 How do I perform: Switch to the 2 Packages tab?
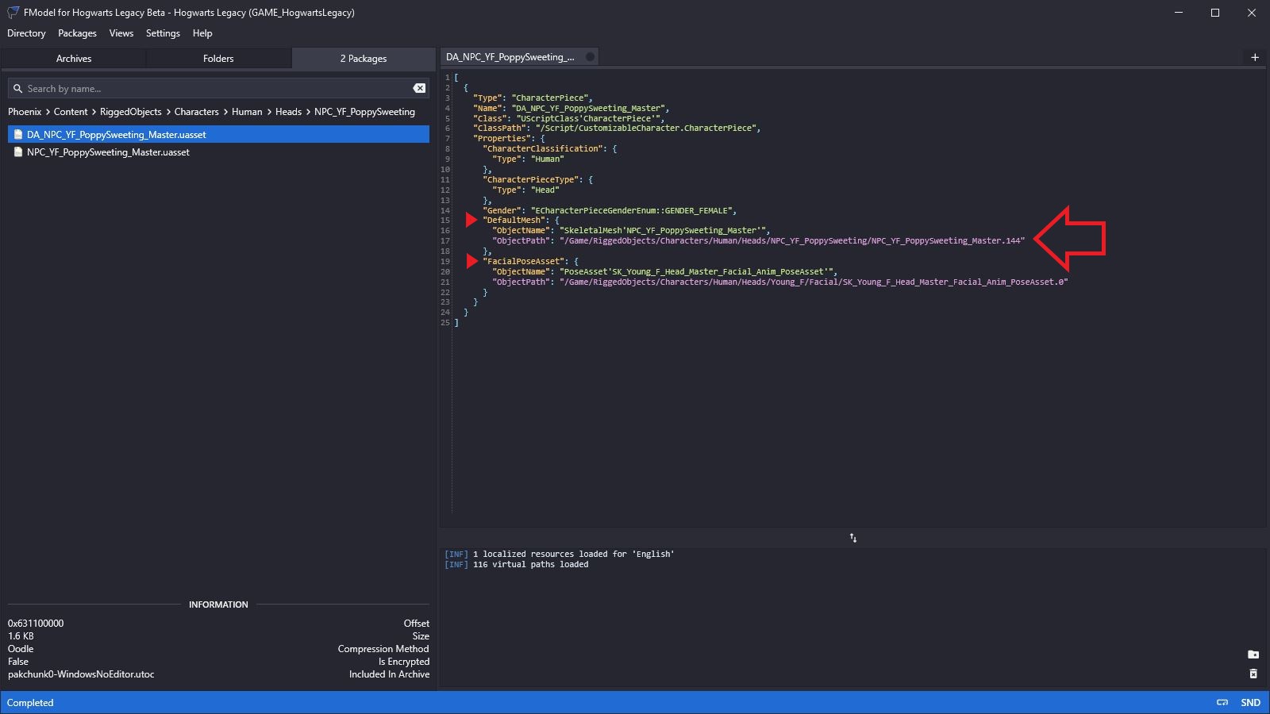(x=364, y=59)
